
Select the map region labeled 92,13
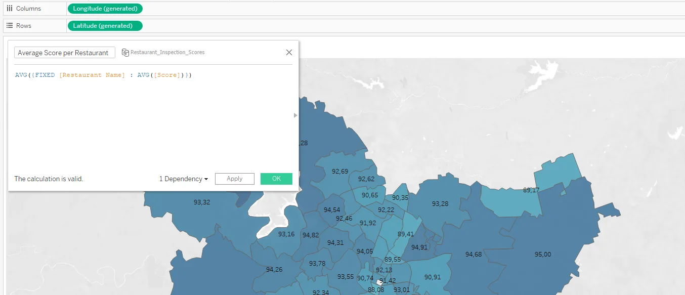[x=384, y=271]
